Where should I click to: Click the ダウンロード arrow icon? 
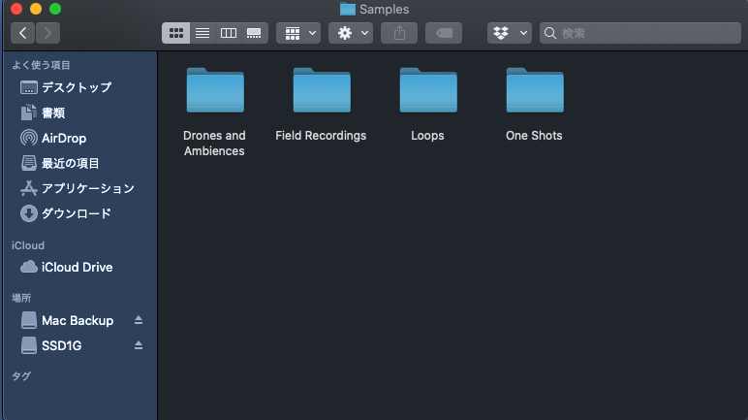click(29, 213)
